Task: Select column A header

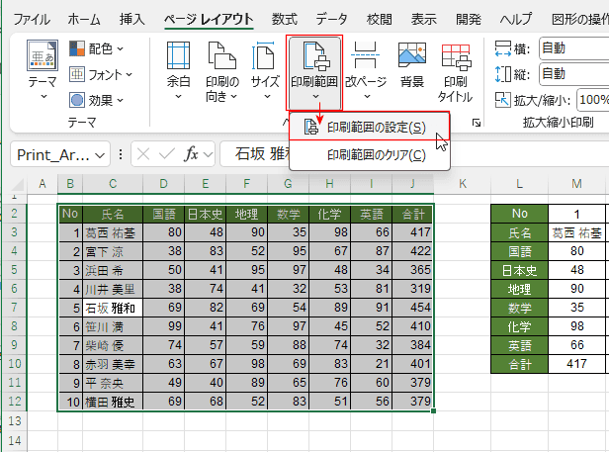Action: click(x=43, y=183)
